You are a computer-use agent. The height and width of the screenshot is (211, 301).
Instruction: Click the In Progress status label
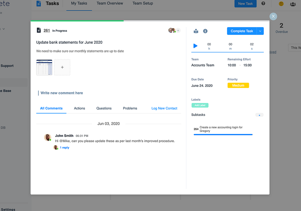pyautogui.click(x=60, y=31)
